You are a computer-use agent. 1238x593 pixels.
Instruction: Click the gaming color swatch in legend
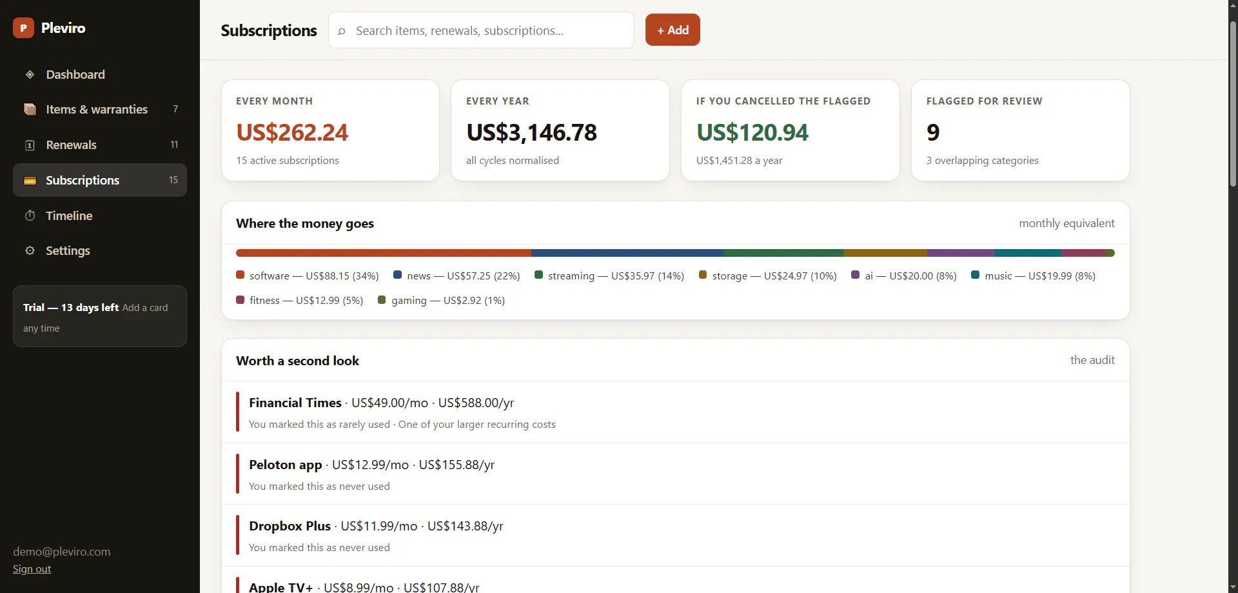pyautogui.click(x=382, y=299)
